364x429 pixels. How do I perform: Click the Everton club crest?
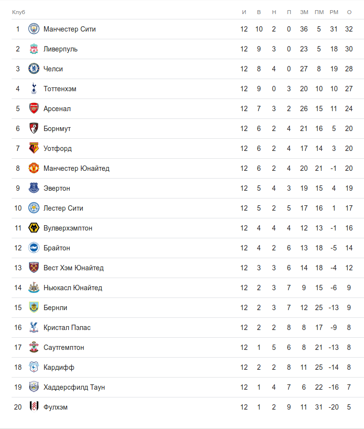(33, 188)
